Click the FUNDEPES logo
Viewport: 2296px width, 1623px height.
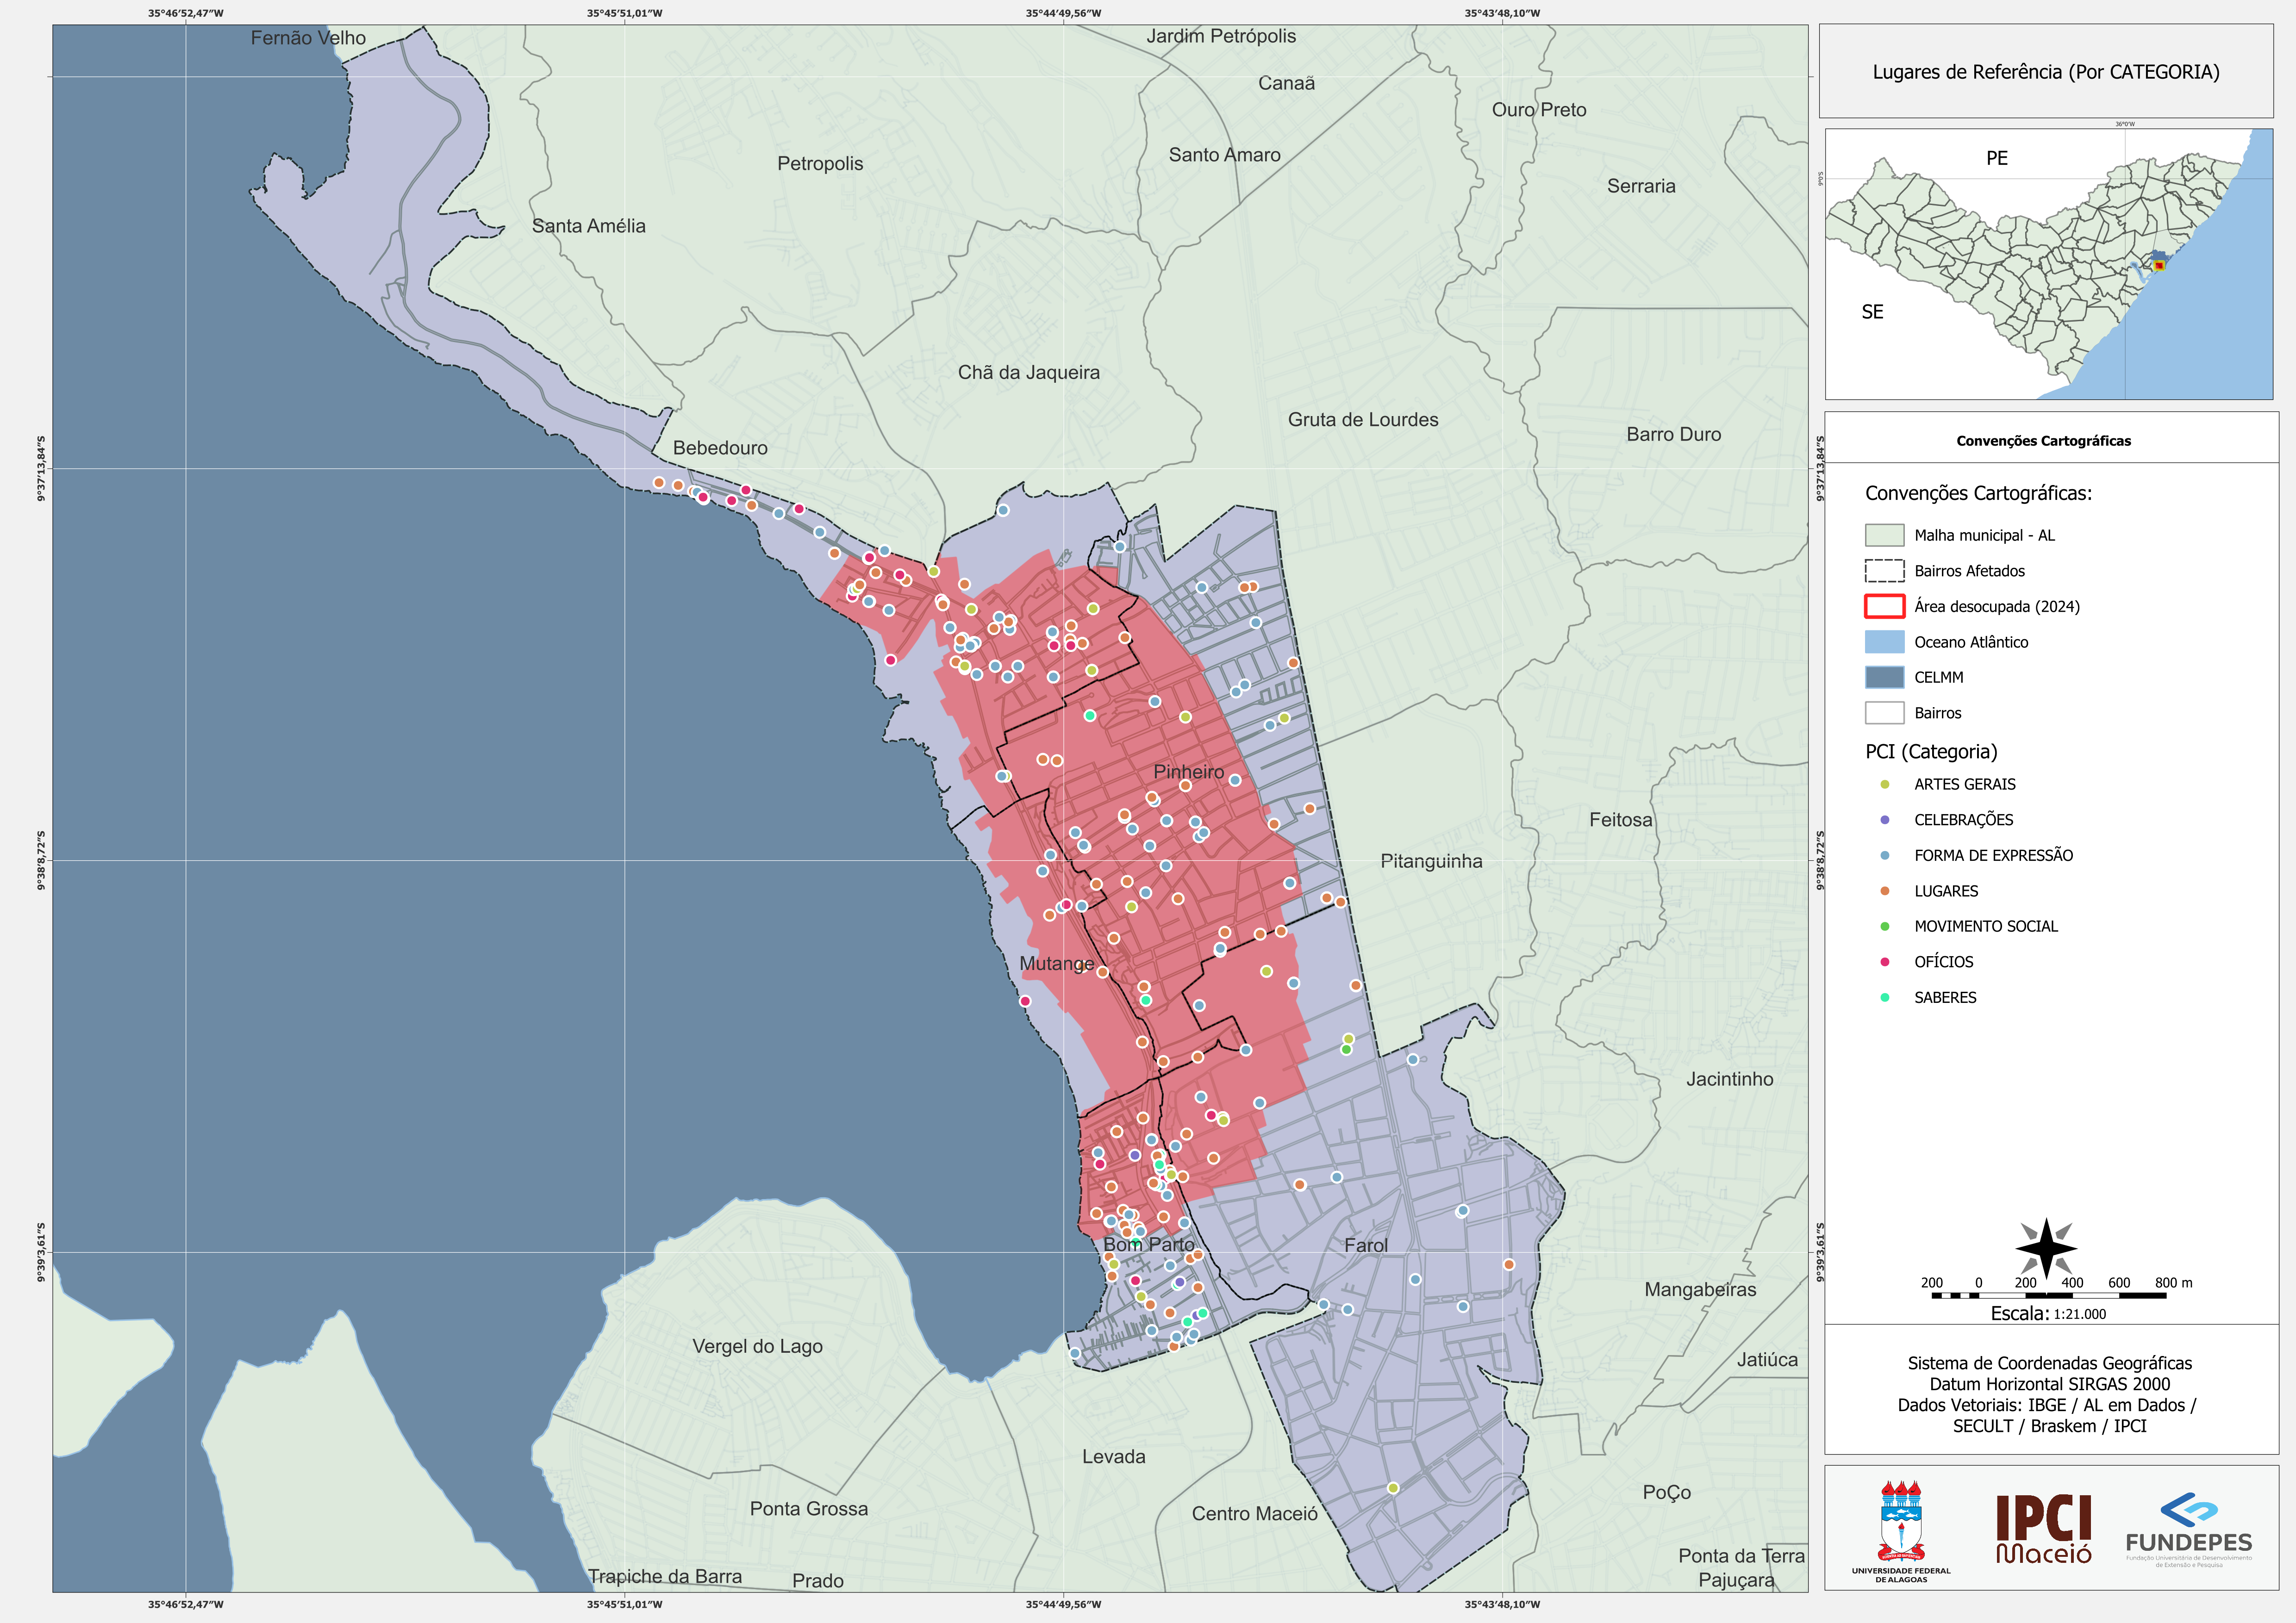tap(2189, 1530)
